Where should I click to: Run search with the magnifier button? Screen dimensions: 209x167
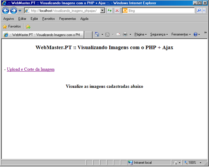199,10
